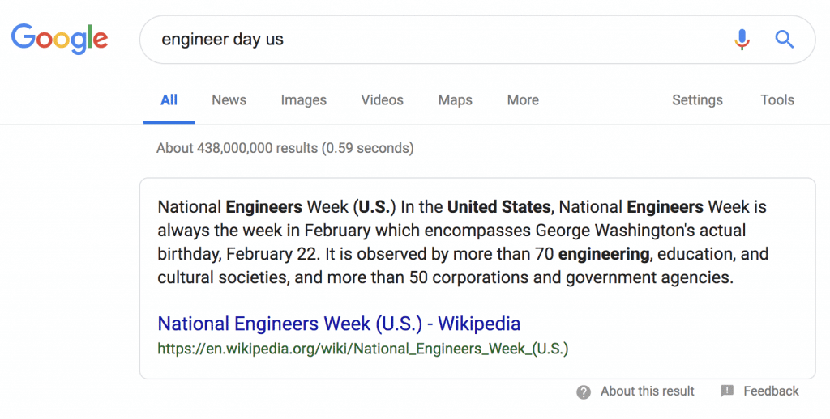Click the question mark help icon
The width and height of the screenshot is (830, 419).
click(x=584, y=391)
